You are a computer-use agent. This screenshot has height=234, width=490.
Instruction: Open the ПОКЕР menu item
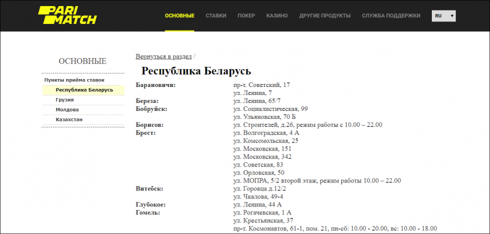click(x=246, y=16)
